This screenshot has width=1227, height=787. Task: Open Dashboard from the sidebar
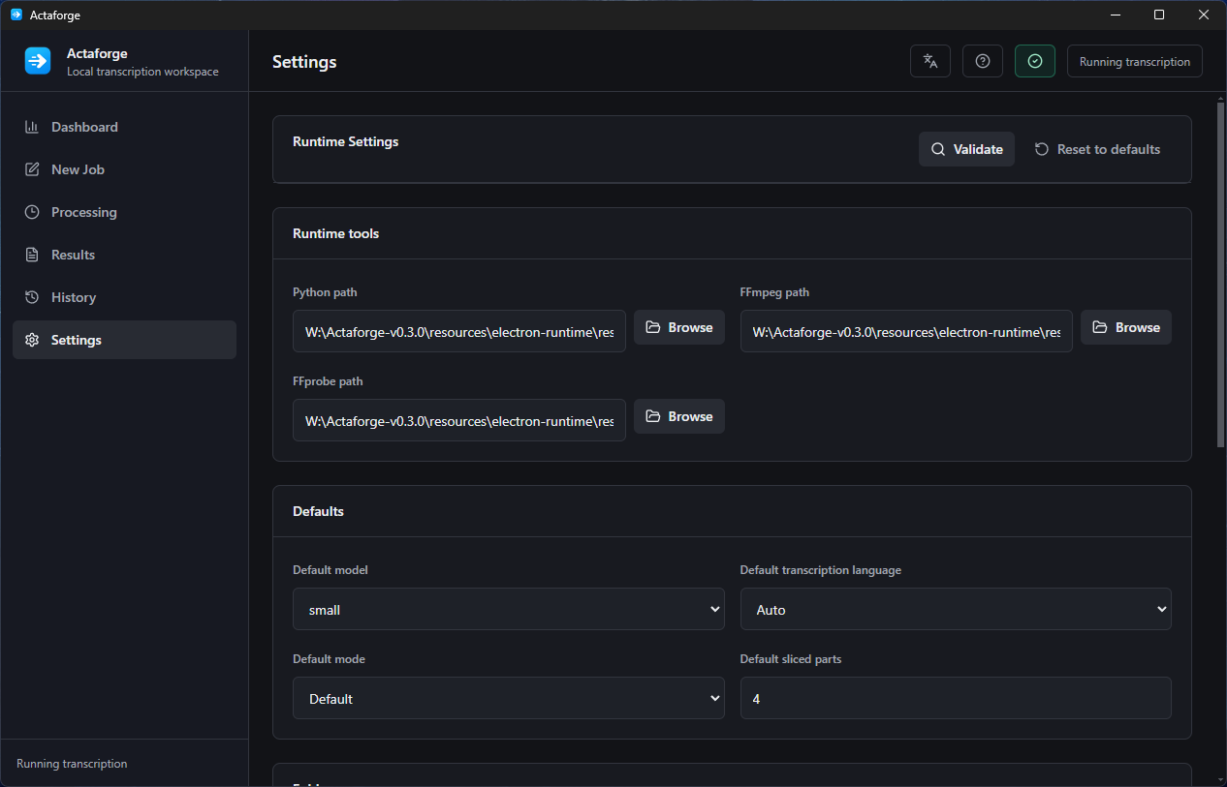pyautogui.click(x=124, y=127)
